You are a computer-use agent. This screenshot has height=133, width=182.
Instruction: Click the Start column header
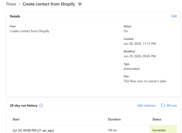point(16,119)
